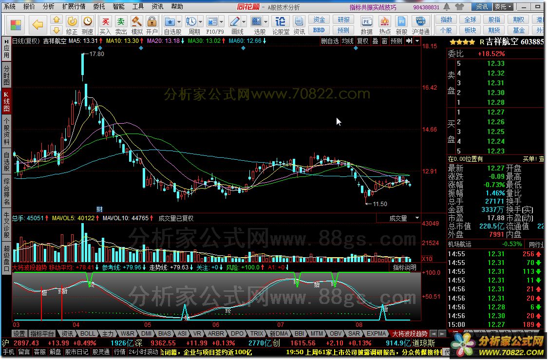Click the 卖出 sell icon
The width and height of the screenshot is (548, 360).
(x=121, y=21)
